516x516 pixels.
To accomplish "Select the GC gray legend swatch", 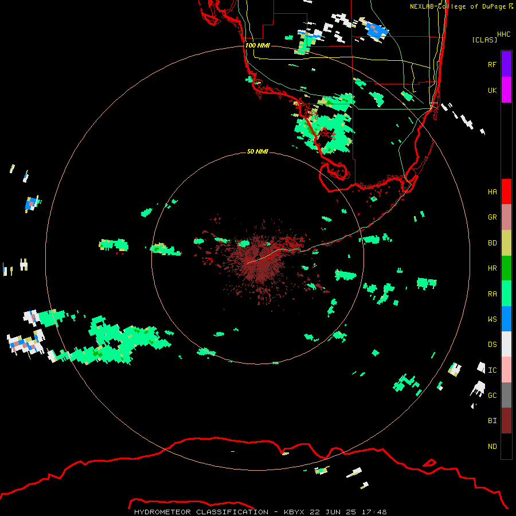I will point(506,395).
